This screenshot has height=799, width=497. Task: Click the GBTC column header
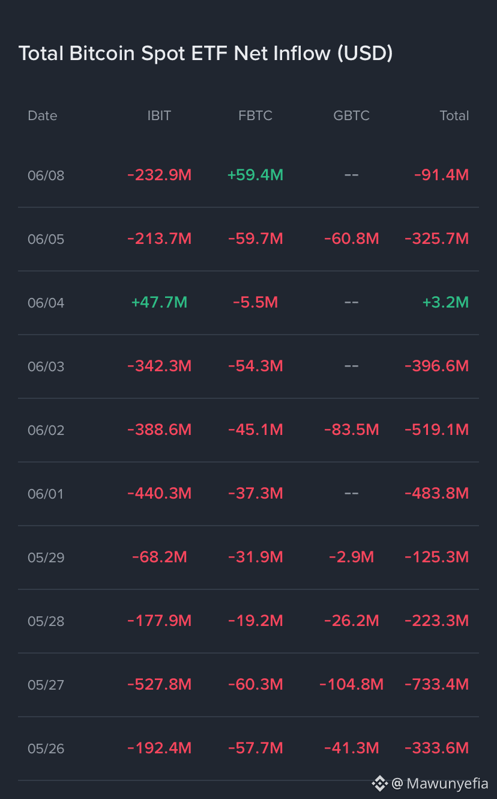tap(351, 115)
